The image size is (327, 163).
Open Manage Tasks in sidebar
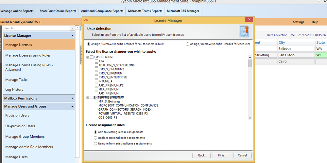pyautogui.click(x=16, y=80)
